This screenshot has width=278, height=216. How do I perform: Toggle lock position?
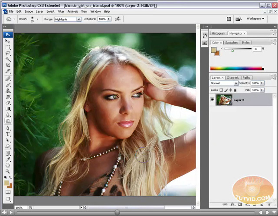230,90
